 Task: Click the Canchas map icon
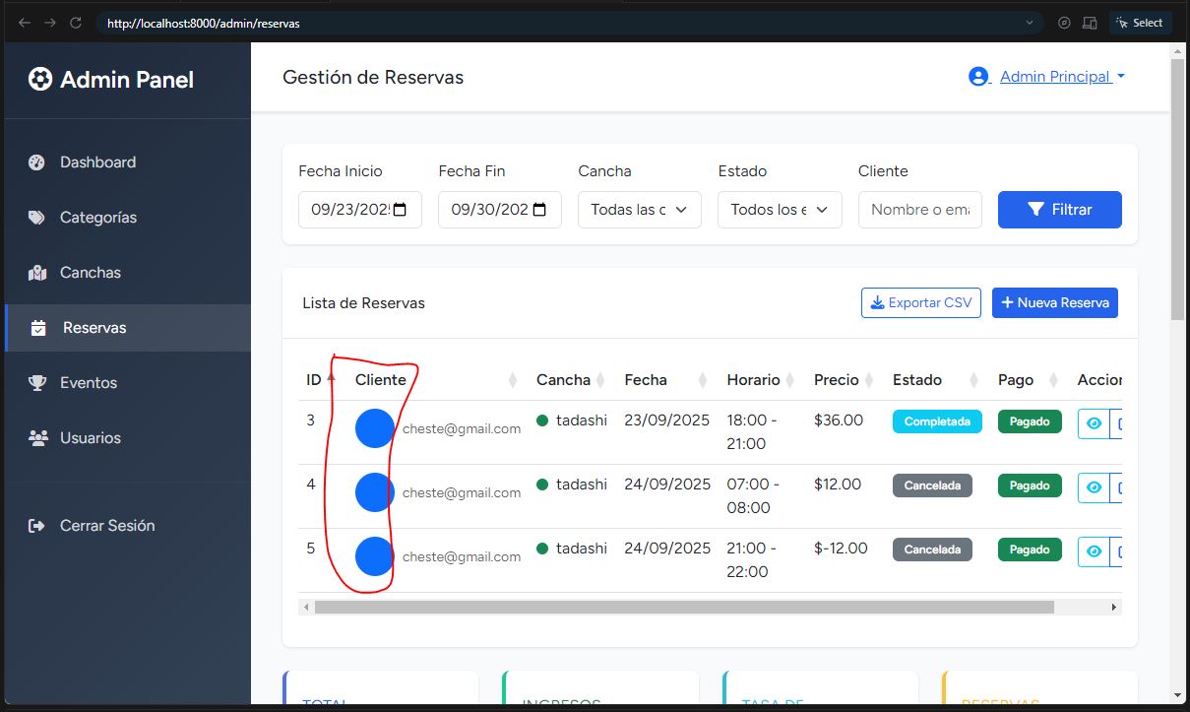click(x=37, y=273)
